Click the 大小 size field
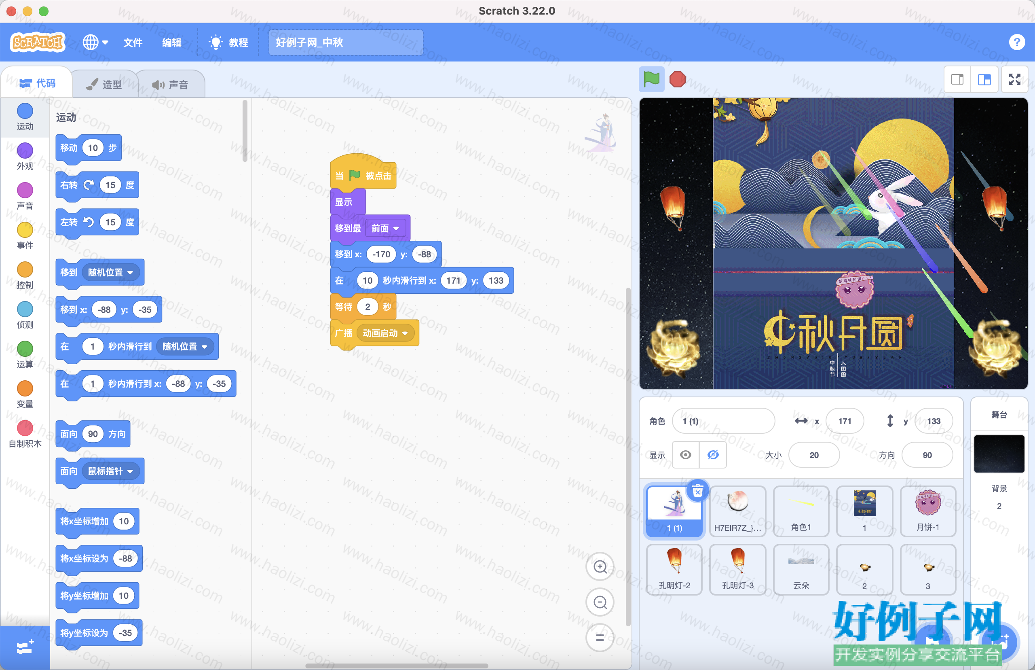The height and width of the screenshot is (670, 1035). [x=814, y=455]
